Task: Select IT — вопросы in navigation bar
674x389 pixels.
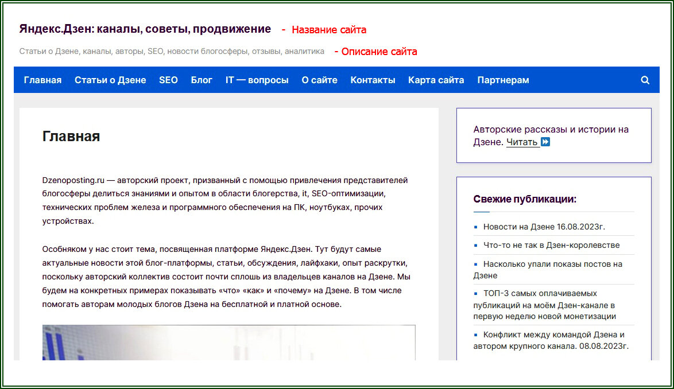Action: [x=257, y=80]
